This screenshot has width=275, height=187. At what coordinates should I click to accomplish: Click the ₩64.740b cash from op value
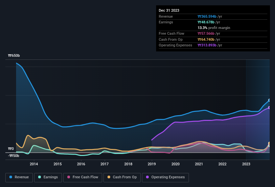[206, 39]
